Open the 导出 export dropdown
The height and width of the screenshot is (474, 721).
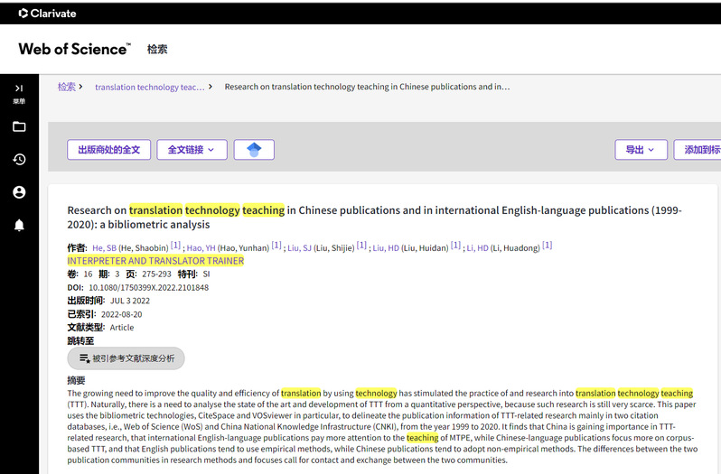click(640, 150)
